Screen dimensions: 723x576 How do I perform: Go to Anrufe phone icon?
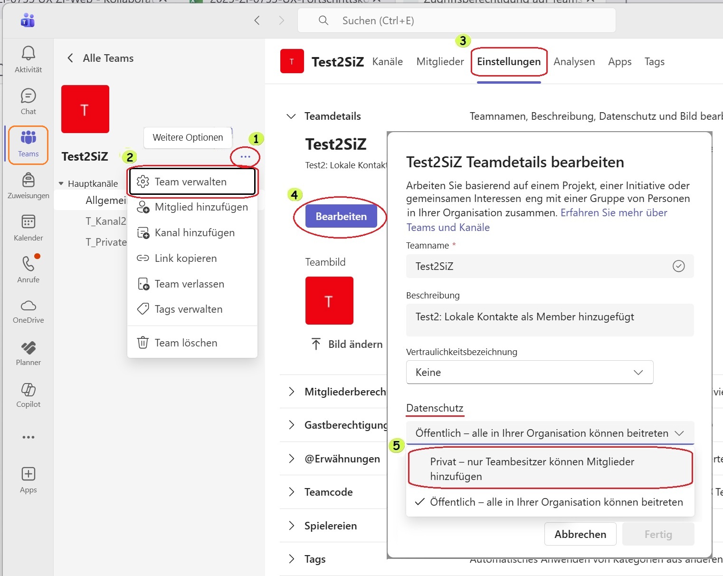tap(28, 264)
